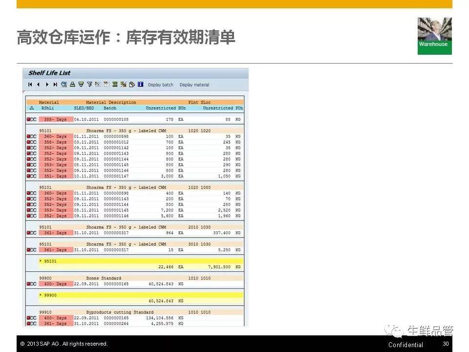Screen dimensions: 469x352
Task: Click the magnifier details icon in toolbar
Action: (64, 85)
